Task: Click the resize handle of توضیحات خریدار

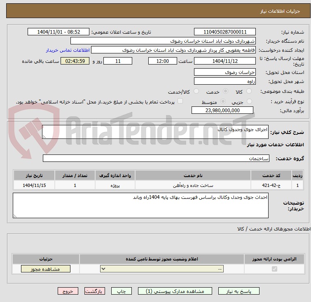Action: tap(15, 216)
